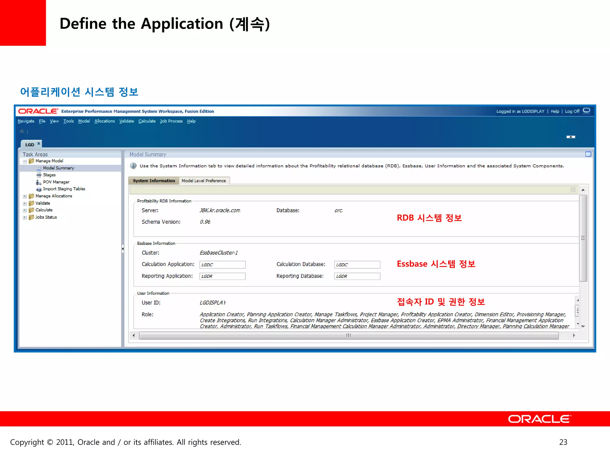The height and width of the screenshot is (457, 610).
Task: Click the Manage Model folder icon
Action: coord(31,161)
